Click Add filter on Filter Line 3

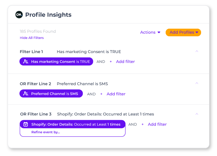pos(157,124)
